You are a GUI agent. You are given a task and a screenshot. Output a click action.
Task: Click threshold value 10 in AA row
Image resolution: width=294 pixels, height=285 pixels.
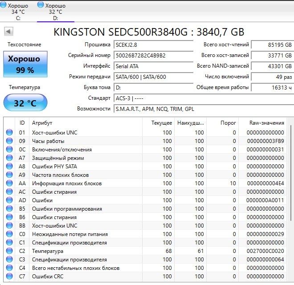233,183
